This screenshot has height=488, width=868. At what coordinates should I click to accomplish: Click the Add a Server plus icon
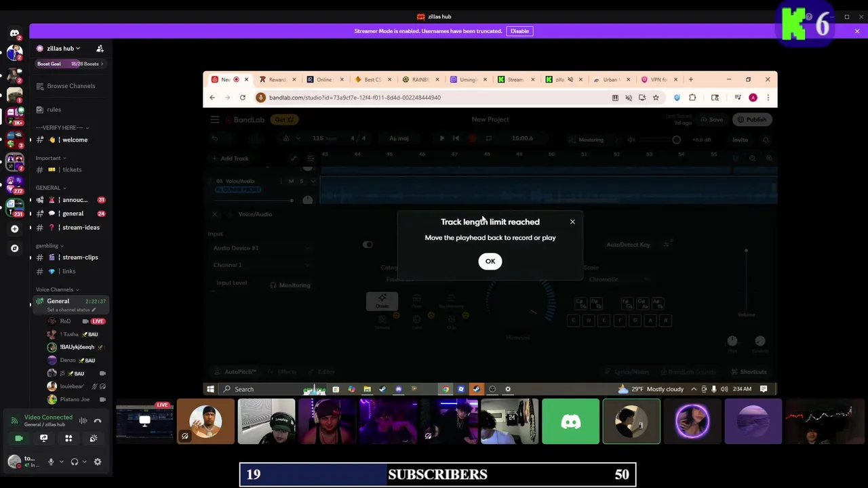click(x=14, y=229)
